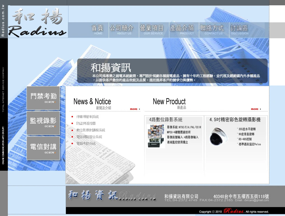285x216 pixels.
Task: Open the more arrow next to News & Notice
Action: (x=135, y=109)
